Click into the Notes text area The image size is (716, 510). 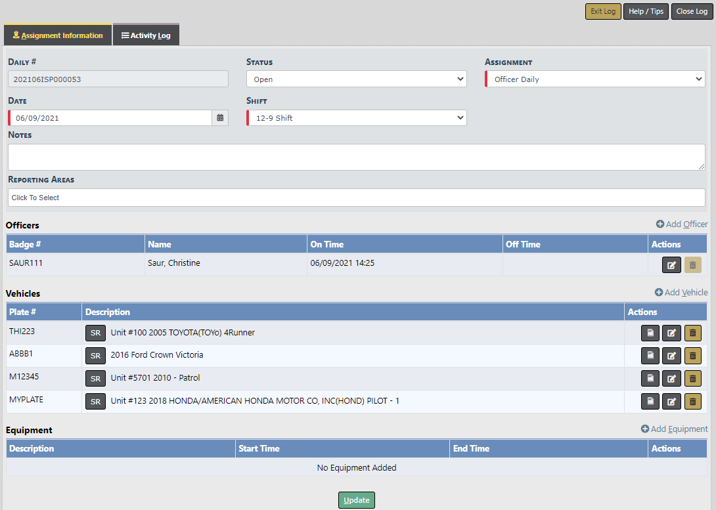[x=356, y=158]
